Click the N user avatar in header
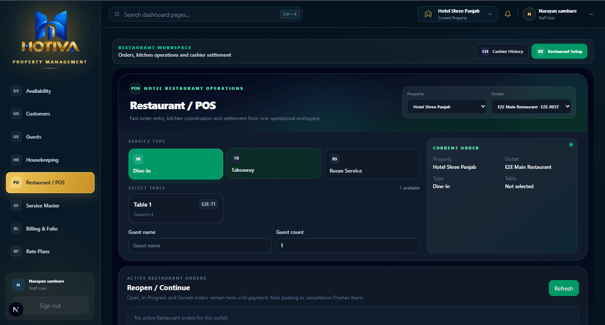605x325 pixels. tap(529, 14)
